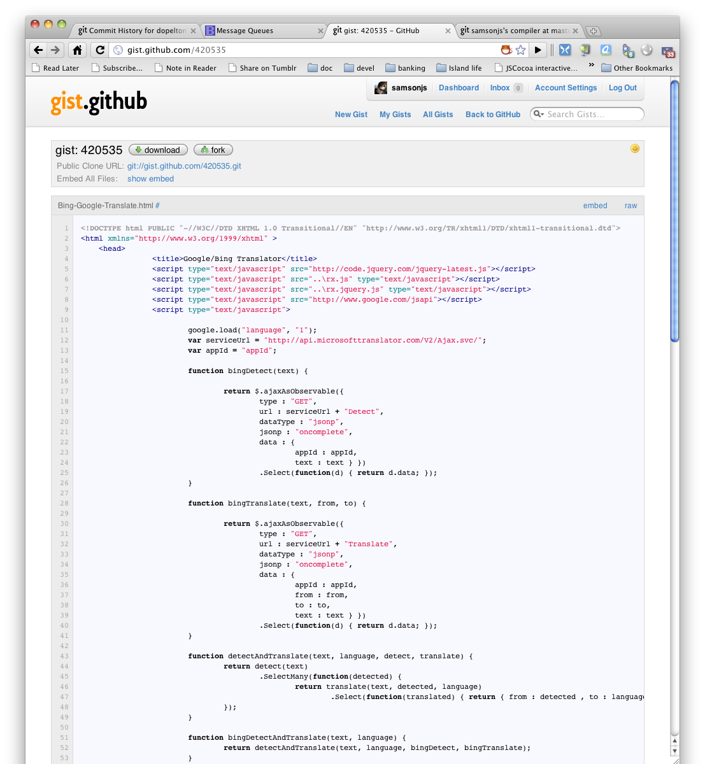
Task: Open the 'raw' view of the file
Action: 630,206
